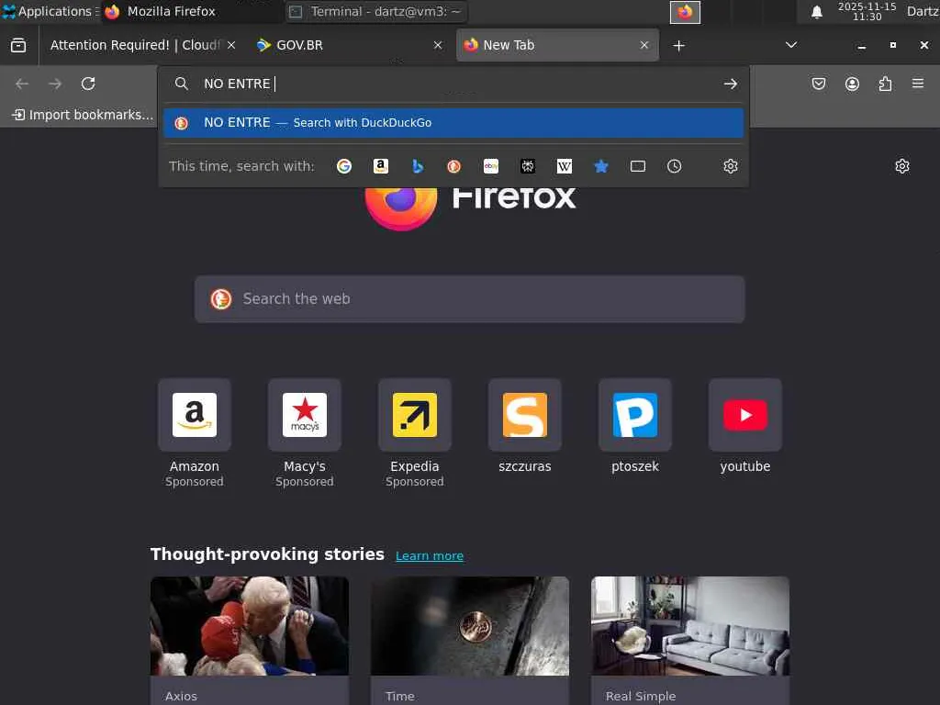Search with eBay one-off engine icon
Viewport: 940px width, 705px height.
(491, 166)
